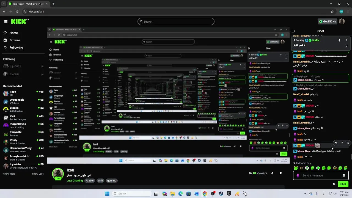Delete 2NOUR's cat emote message
This screenshot has height=198, width=352.
(x=348, y=143)
